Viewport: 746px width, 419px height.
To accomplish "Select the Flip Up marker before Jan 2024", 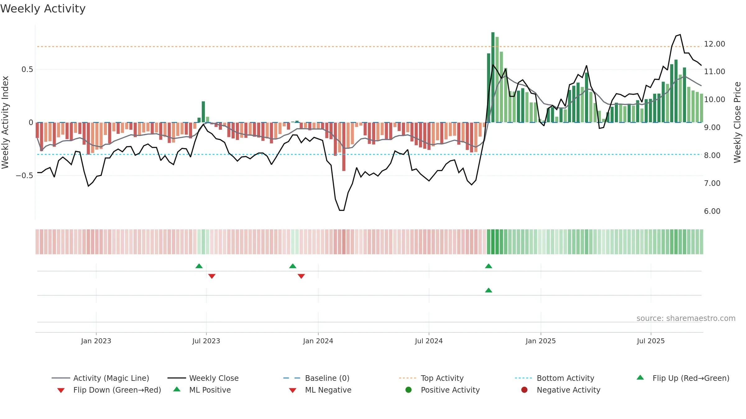I will click(x=293, y=266).
